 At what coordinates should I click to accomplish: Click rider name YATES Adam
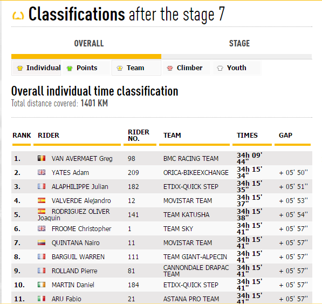70,173
